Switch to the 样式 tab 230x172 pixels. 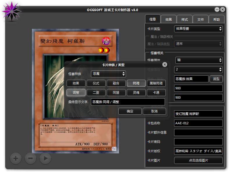(x=185, y=19)
